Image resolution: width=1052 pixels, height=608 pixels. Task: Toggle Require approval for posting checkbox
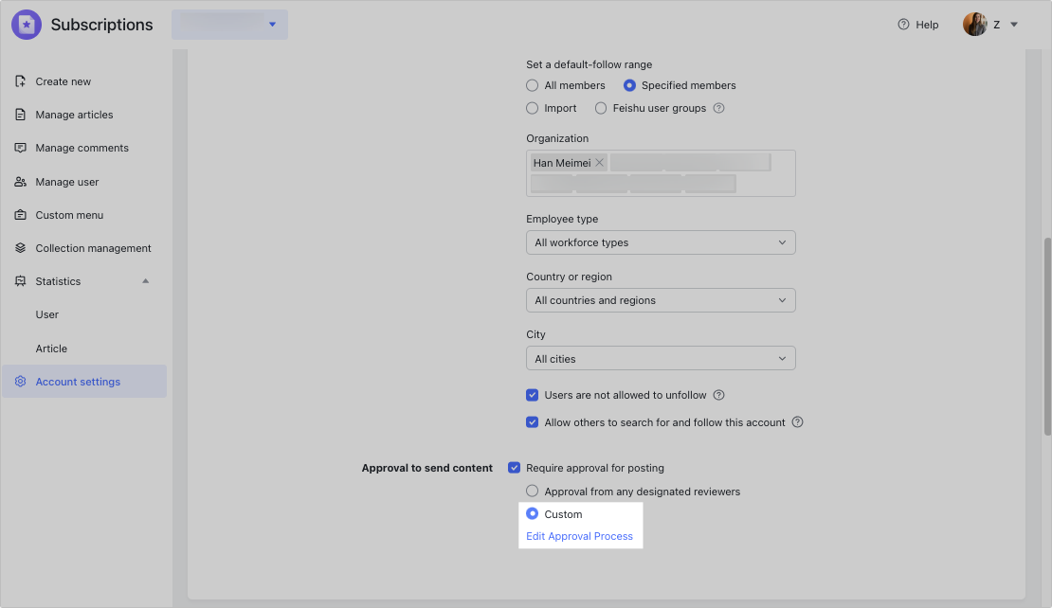point(514,468)
